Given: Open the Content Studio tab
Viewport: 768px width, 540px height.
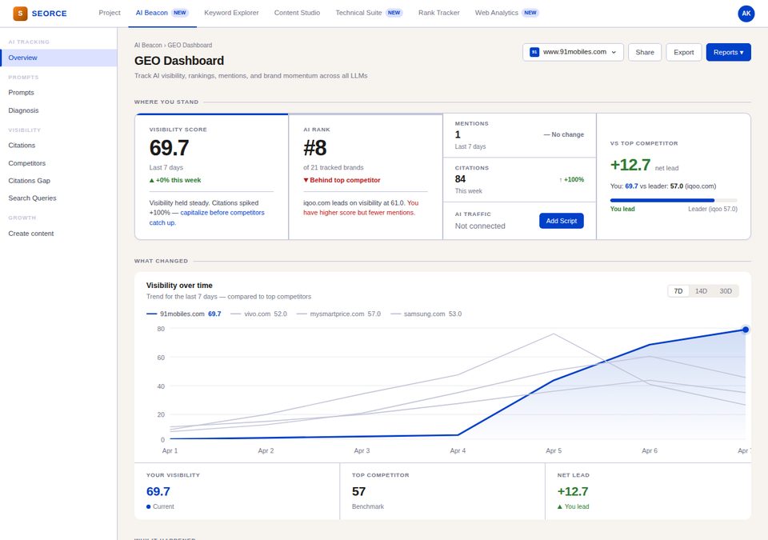Looking at the screenshot, I should [x=297, y=13].
